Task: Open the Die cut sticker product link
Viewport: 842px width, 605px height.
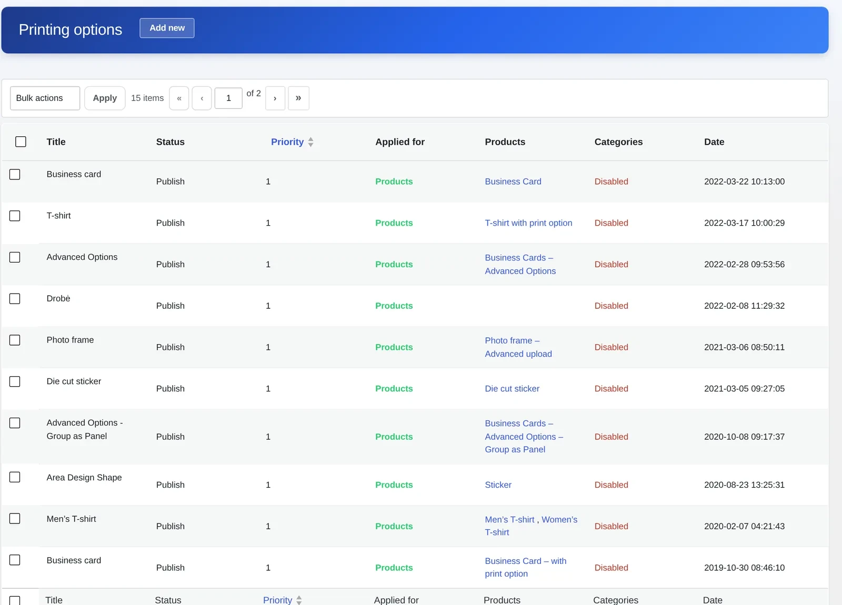Action: [x=512, y=389]
